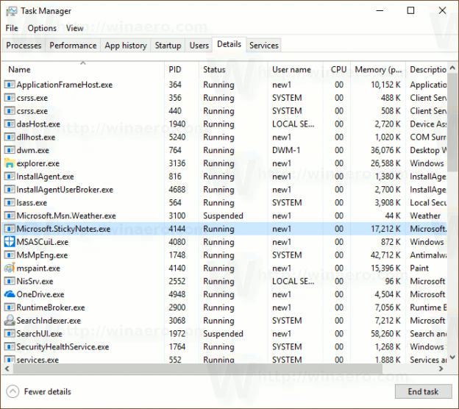
Task: Switch to the Startup tab
Action: tap(168, 46)
